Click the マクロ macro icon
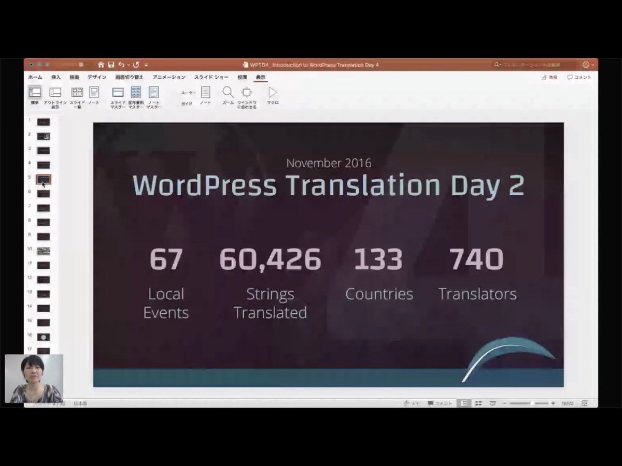Viewport: 622px width, 466px height. (x=273, y=92)
